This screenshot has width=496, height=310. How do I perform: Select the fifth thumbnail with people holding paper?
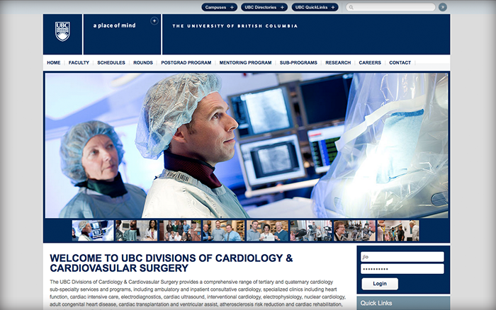pos(267,231)
